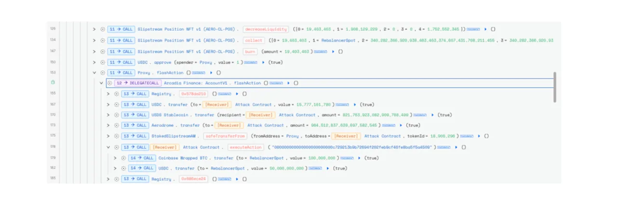The width and height of the screenshot is (617, 203).
Task: Click return-value triangle on safeTransferFrom row
Action: tap(479, 136)
